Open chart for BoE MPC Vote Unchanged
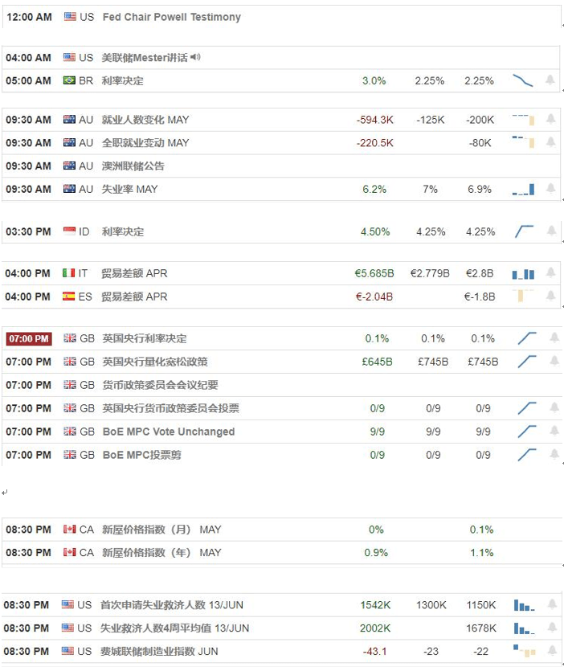This screenshot has height=667, width=564. point(527,432)
